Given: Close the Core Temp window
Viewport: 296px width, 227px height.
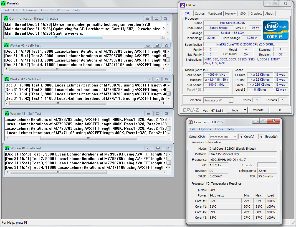Looking at the screenshot, I should 274,121.
